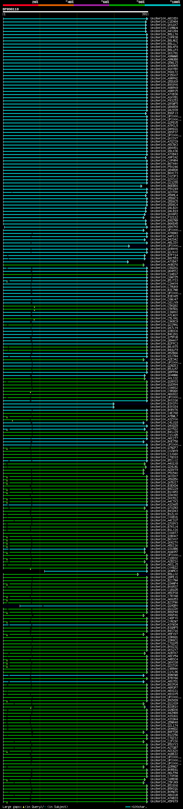Click the cyan ~100% identity legend bar

(162, 5)
